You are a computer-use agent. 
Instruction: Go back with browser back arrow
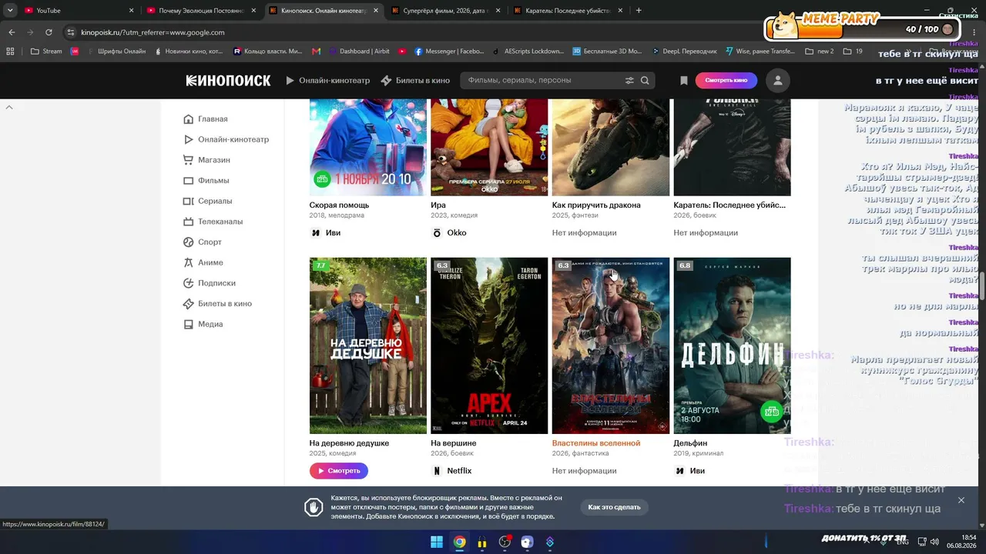pyautogui.click(x=12, y=32)
